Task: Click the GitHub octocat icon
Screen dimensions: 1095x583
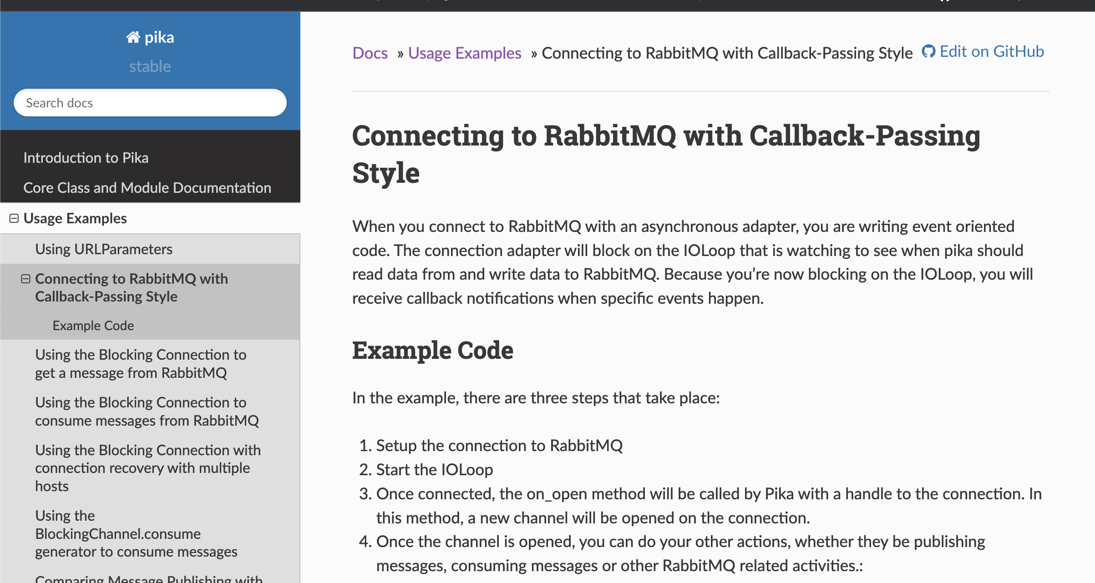Action: pos(928,51)
